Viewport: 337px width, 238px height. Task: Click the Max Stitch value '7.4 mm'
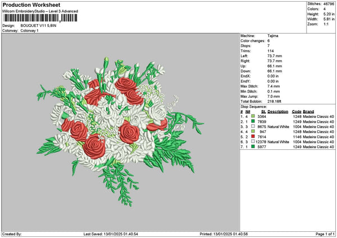coord(274,86)
